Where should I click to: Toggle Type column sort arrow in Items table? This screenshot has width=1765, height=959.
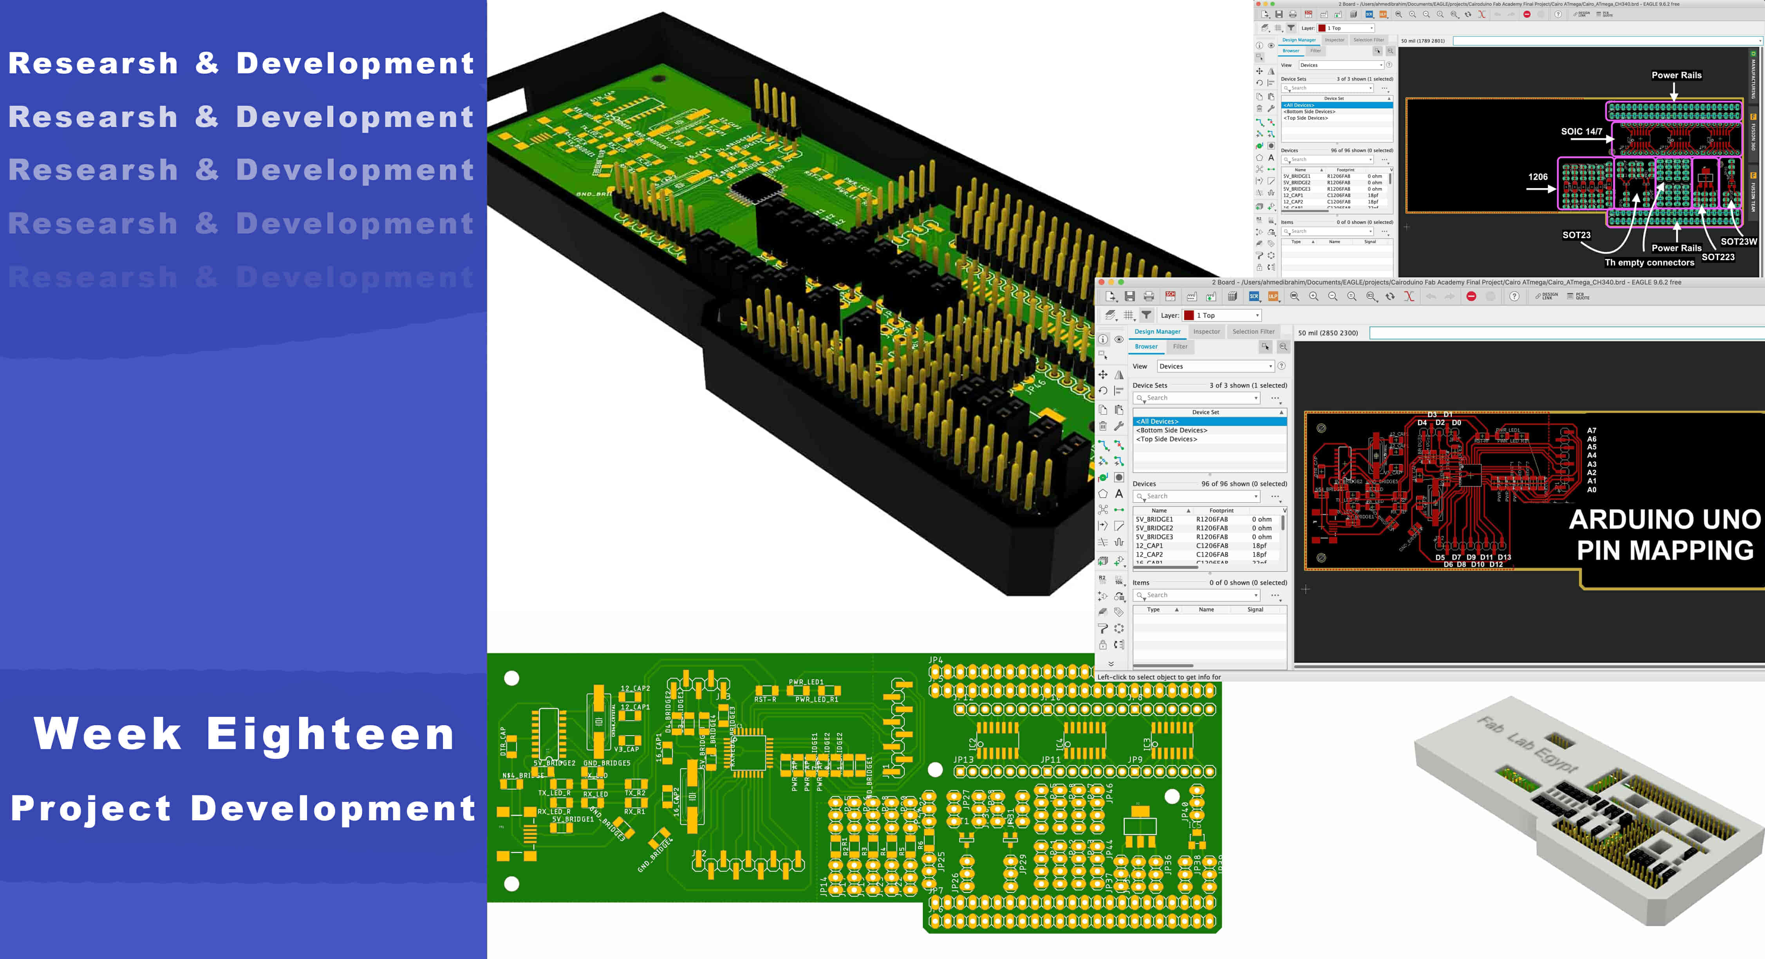pyautogui.click(x=1177, y=610)
